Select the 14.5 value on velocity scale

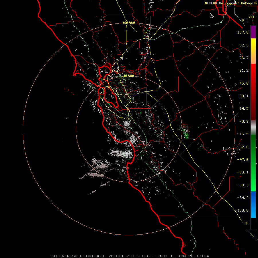244,109
